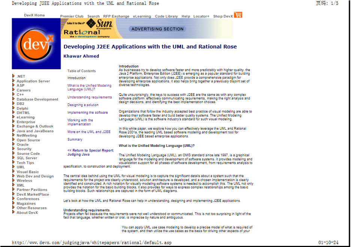This screenshot has height=247, width=356.
Task: Open DevX Home link
Action: pyautogui.click(x=34, y=15)
